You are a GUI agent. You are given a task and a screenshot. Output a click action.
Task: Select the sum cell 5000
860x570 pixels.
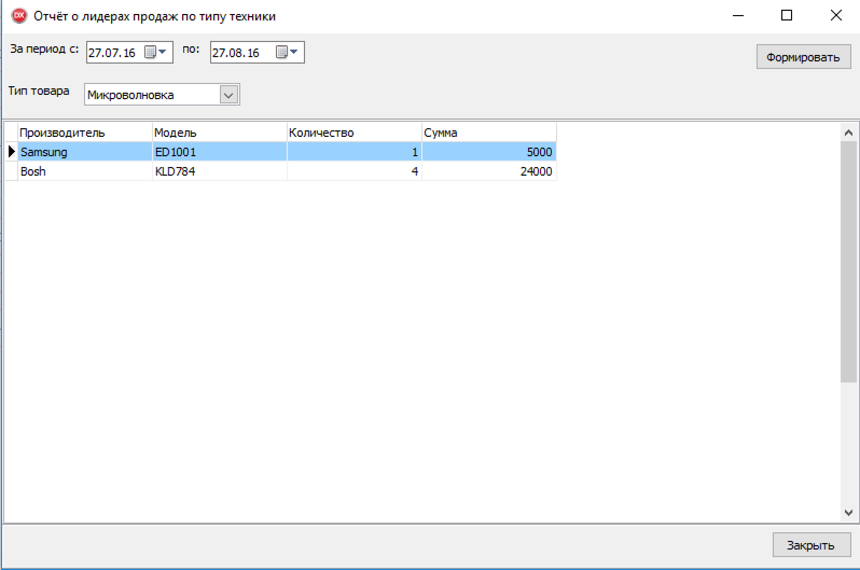coord(489,152)
